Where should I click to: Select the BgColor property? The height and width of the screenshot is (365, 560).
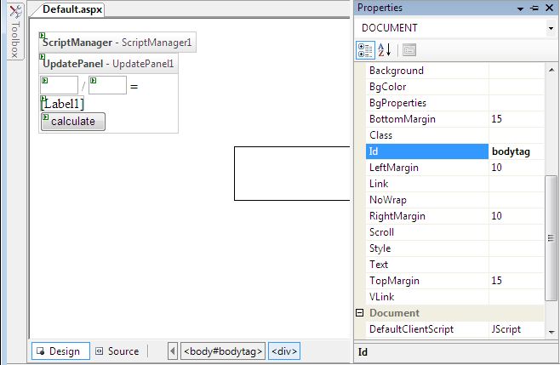(427, 87)
